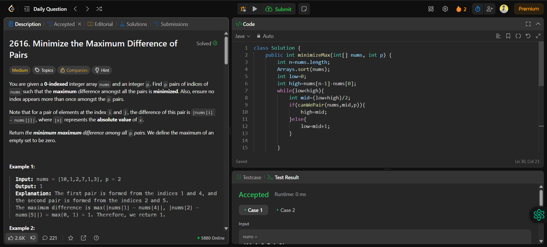Click the description panel scrollbar thumb
547x247 pixels.
(227, 51)
